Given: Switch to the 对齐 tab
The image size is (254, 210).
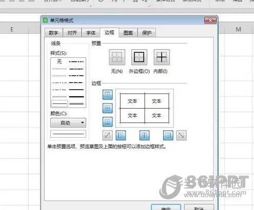Looking at the screenshot, I should click(72, 33).
